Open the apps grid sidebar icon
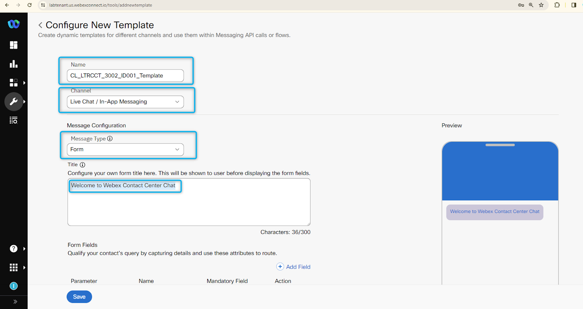 tap(13, 83)
